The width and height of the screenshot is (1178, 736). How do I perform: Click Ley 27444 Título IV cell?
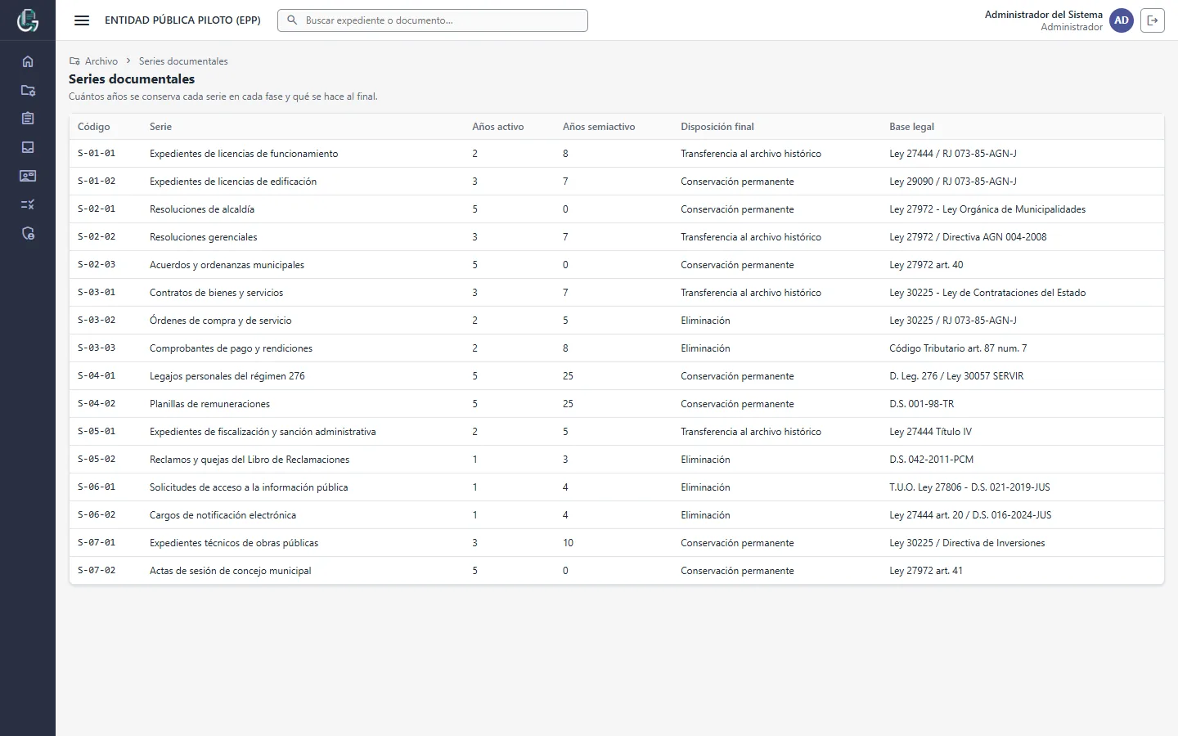(x=931, y=432)
